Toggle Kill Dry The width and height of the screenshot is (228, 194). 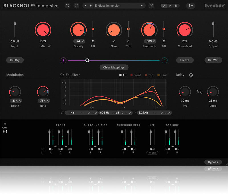(15, 60)
